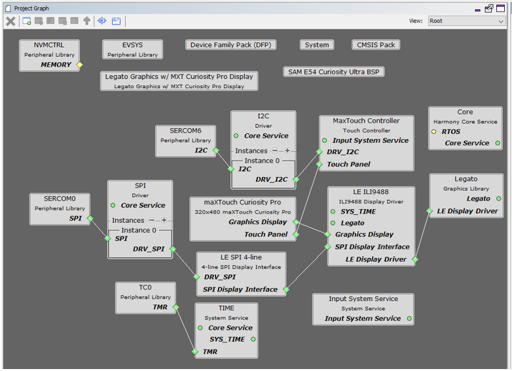Click MaxTouch Controller Input System Service circle
The height and width of the screenshot is (371, 512).
click(x=325, y=140)
